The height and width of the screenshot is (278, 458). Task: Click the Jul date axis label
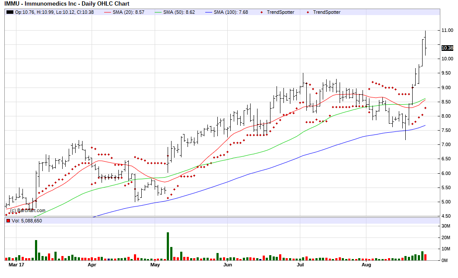coord(300,265)
